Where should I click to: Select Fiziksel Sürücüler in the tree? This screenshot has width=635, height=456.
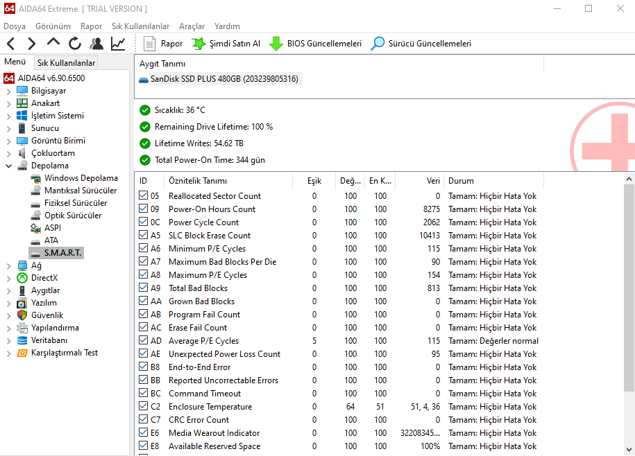75,203
